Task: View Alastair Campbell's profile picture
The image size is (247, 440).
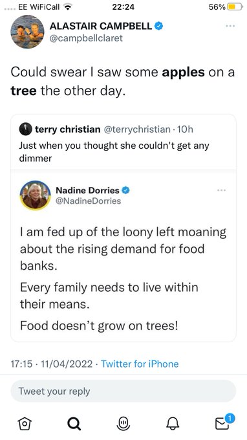Action: click(x=27, y=32)
